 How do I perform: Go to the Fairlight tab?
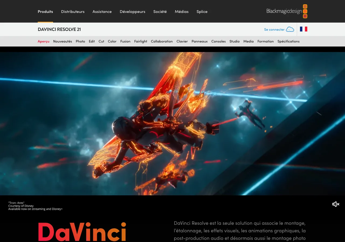(x=141, y=41)
